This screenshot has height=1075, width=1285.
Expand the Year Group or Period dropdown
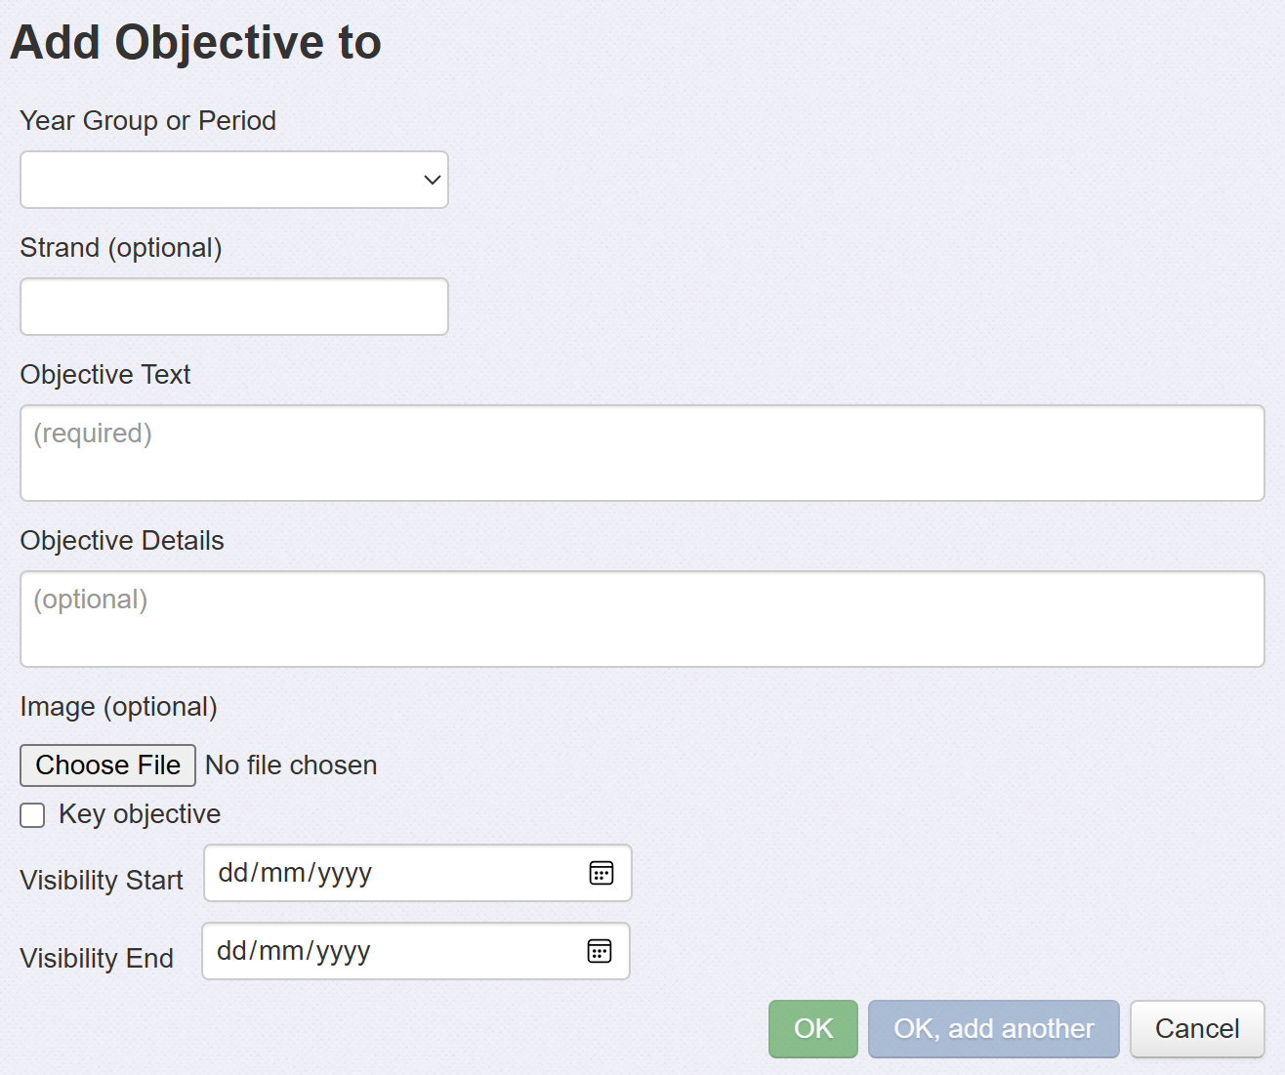(234, 180)
